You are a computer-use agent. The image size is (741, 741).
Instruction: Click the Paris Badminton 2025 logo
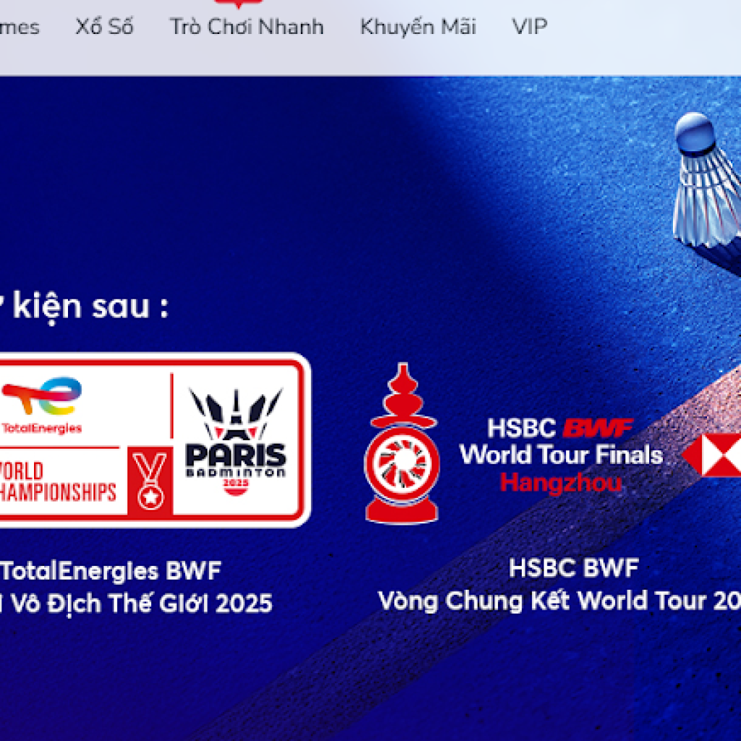(x=236, y=441)
